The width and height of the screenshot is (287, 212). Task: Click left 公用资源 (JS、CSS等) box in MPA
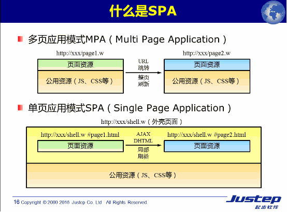coord(80,82)
